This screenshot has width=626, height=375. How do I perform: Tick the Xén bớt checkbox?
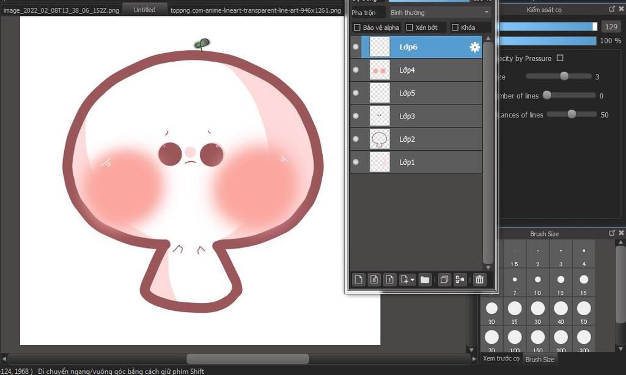click(410, 27)
